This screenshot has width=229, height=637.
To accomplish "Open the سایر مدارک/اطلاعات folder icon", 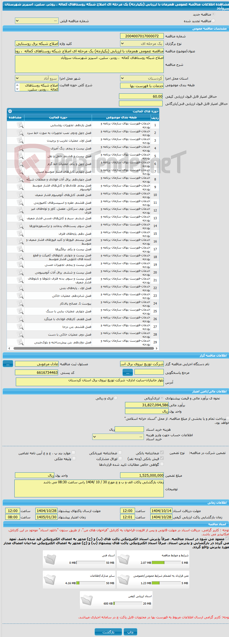I will click(x=50, y=580).
